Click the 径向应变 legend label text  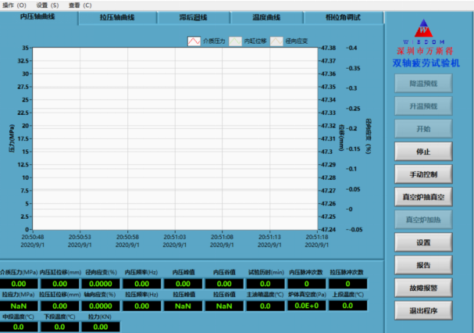coord(297,41)
